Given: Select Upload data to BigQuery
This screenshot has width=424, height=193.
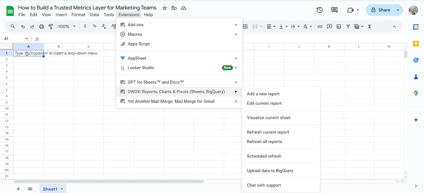Looking at the screenshot, I should [281, 171].
